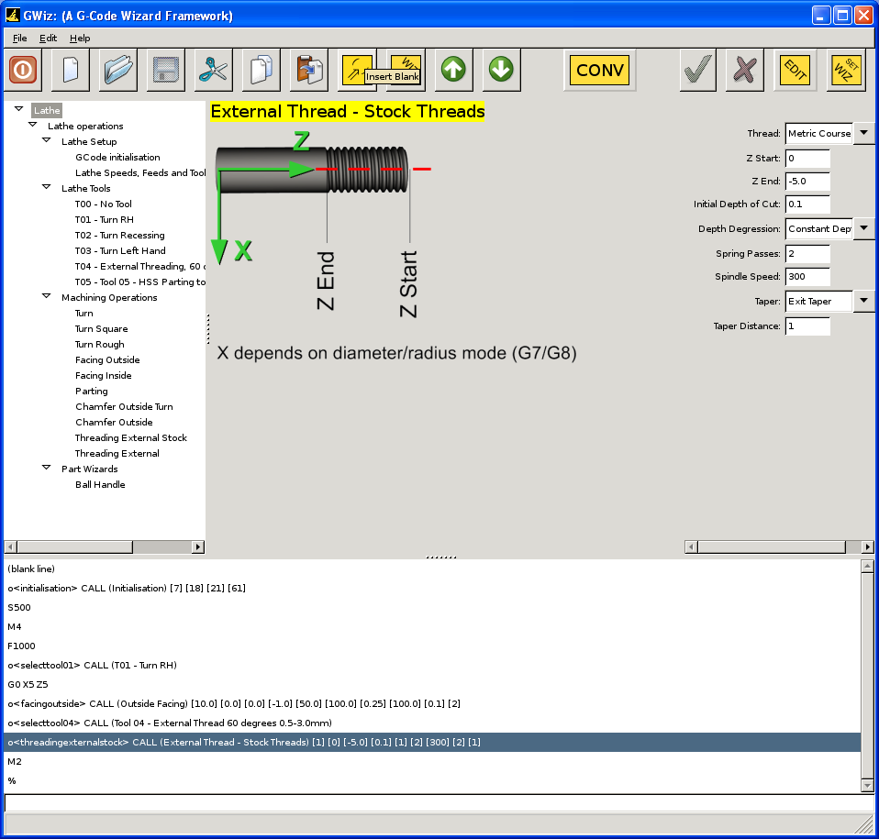This screenshot has height=839, width=879.
Task: Select Lathe Speeds, Feeds and Tool item
Action: tap(140, 173)
